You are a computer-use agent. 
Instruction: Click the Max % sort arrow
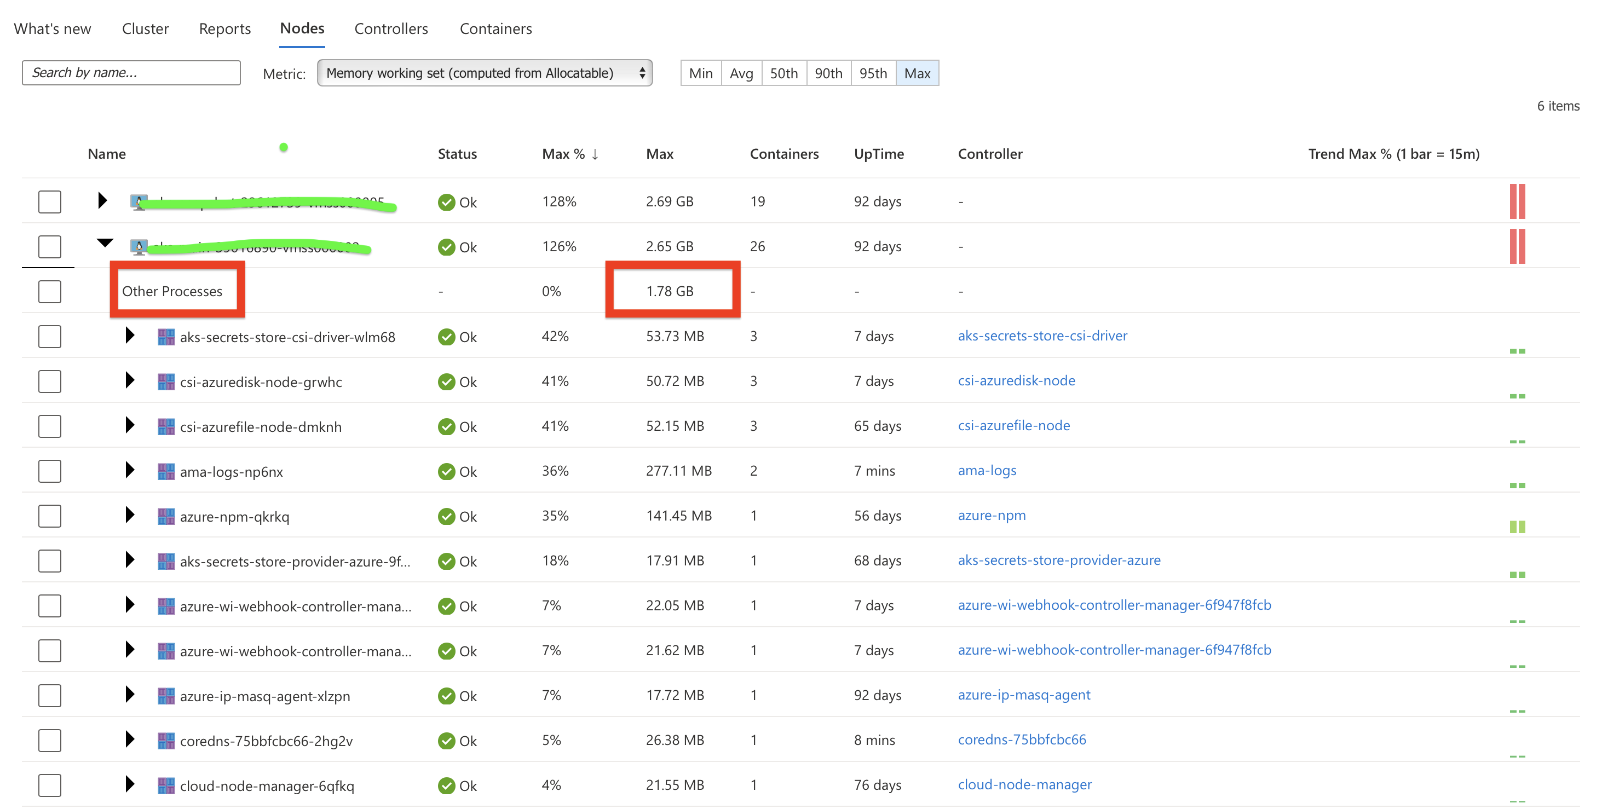(x=595, y=154)
